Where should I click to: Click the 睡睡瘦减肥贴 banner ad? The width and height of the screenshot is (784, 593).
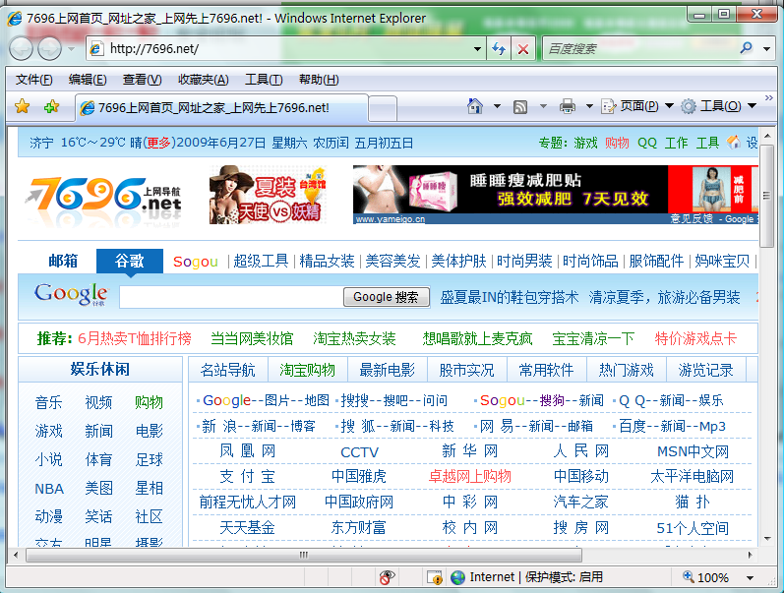tap(555, 195)
